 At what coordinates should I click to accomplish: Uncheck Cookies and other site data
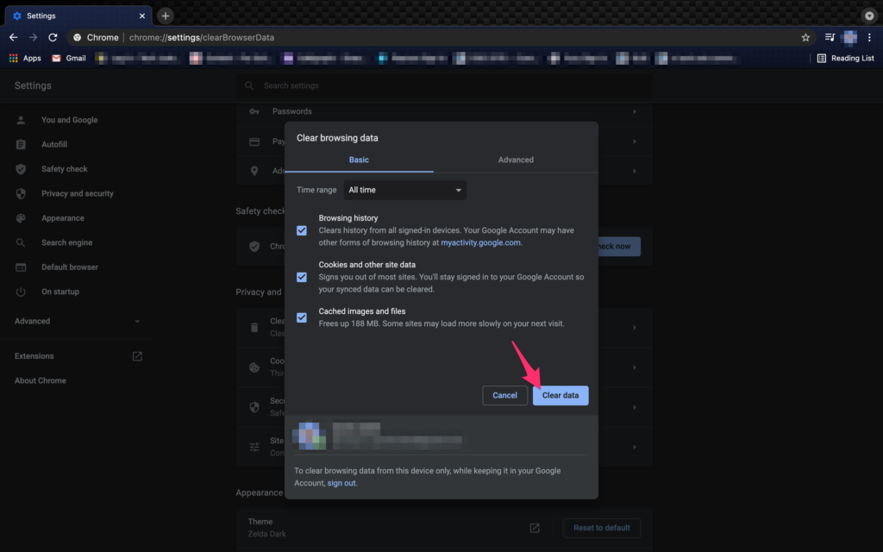tap(302, 277)
